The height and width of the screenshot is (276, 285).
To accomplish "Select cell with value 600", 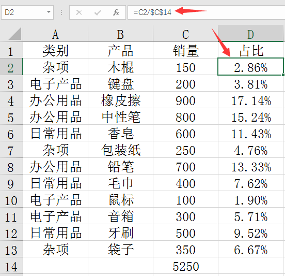I will click(185, 133).
